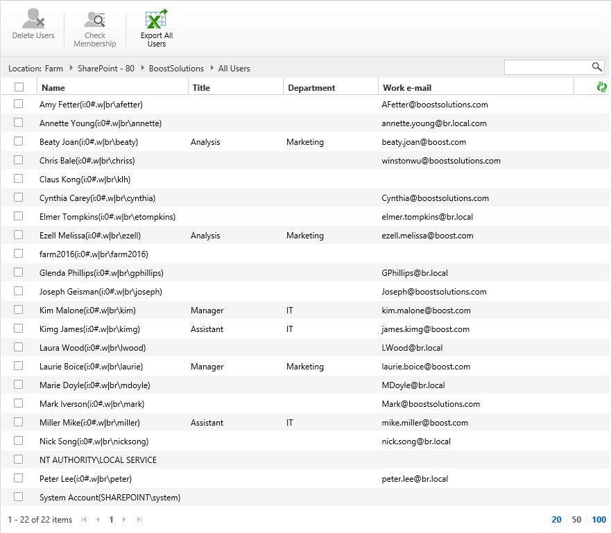Go to the next page arrow
The width and height of the screenshot is (611, 533).
click(124, 519)
